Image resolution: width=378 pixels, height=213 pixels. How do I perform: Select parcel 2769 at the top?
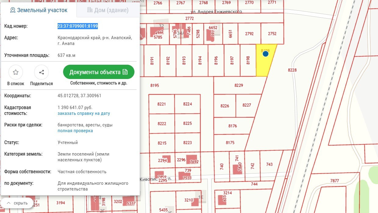coord(226,2)
